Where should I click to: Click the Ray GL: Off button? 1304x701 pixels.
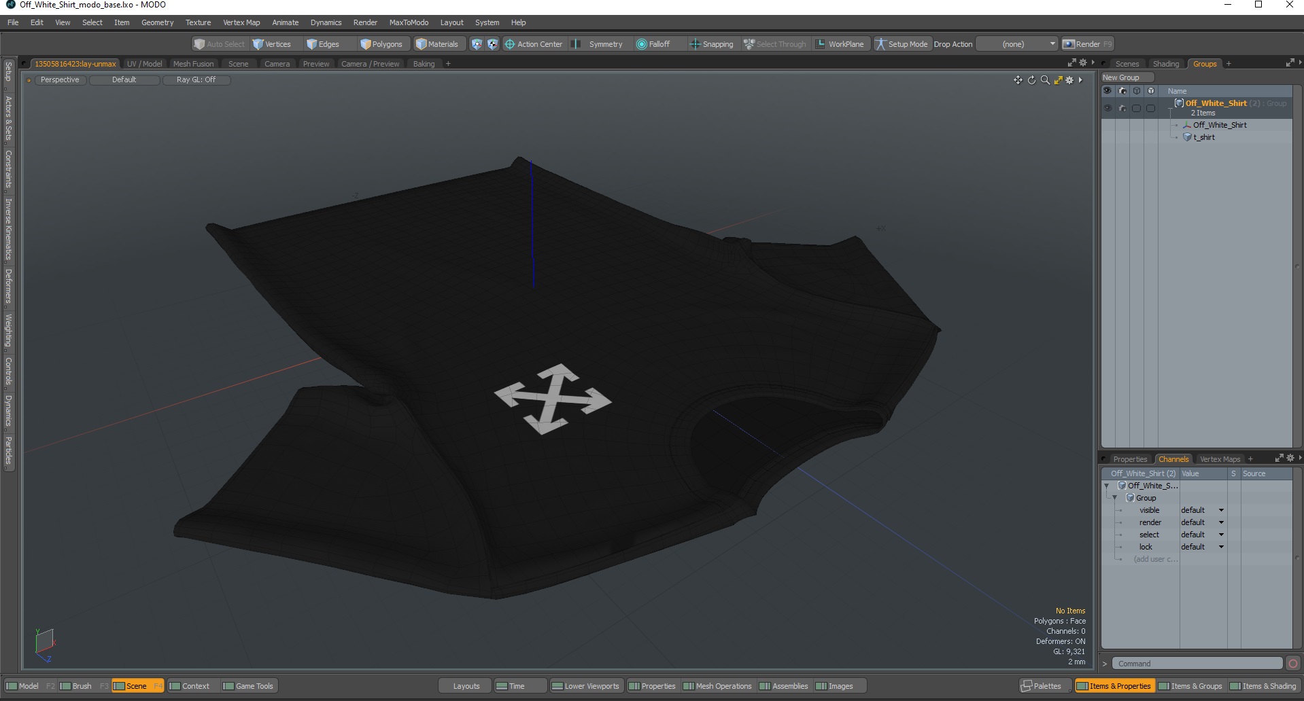click(x=196, y=80)
